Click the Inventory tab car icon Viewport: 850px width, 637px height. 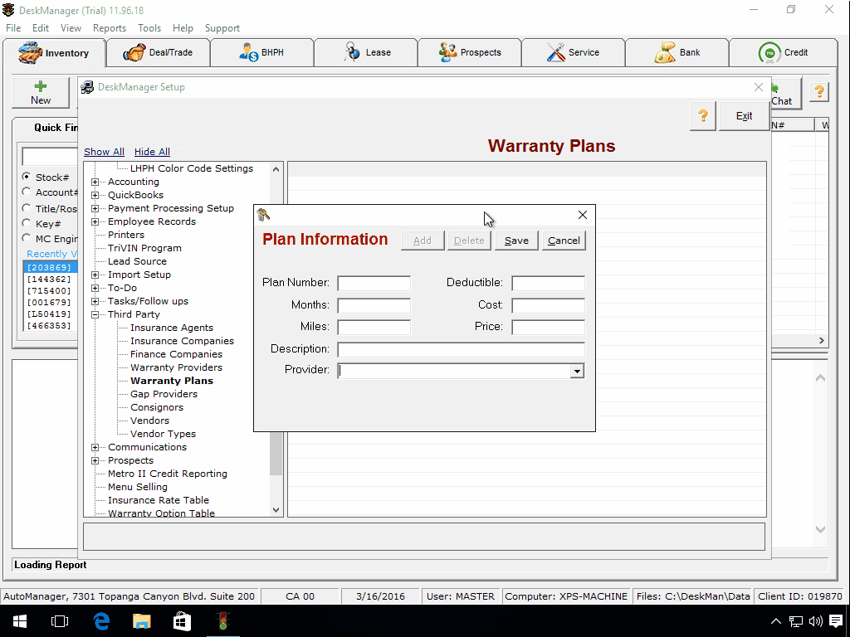click(x=30, y=53)
